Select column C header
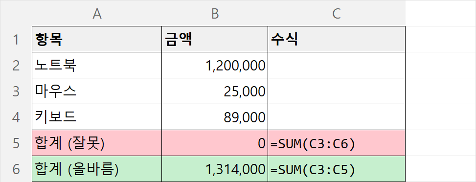476x182 pixels. (x=337, y=13)
